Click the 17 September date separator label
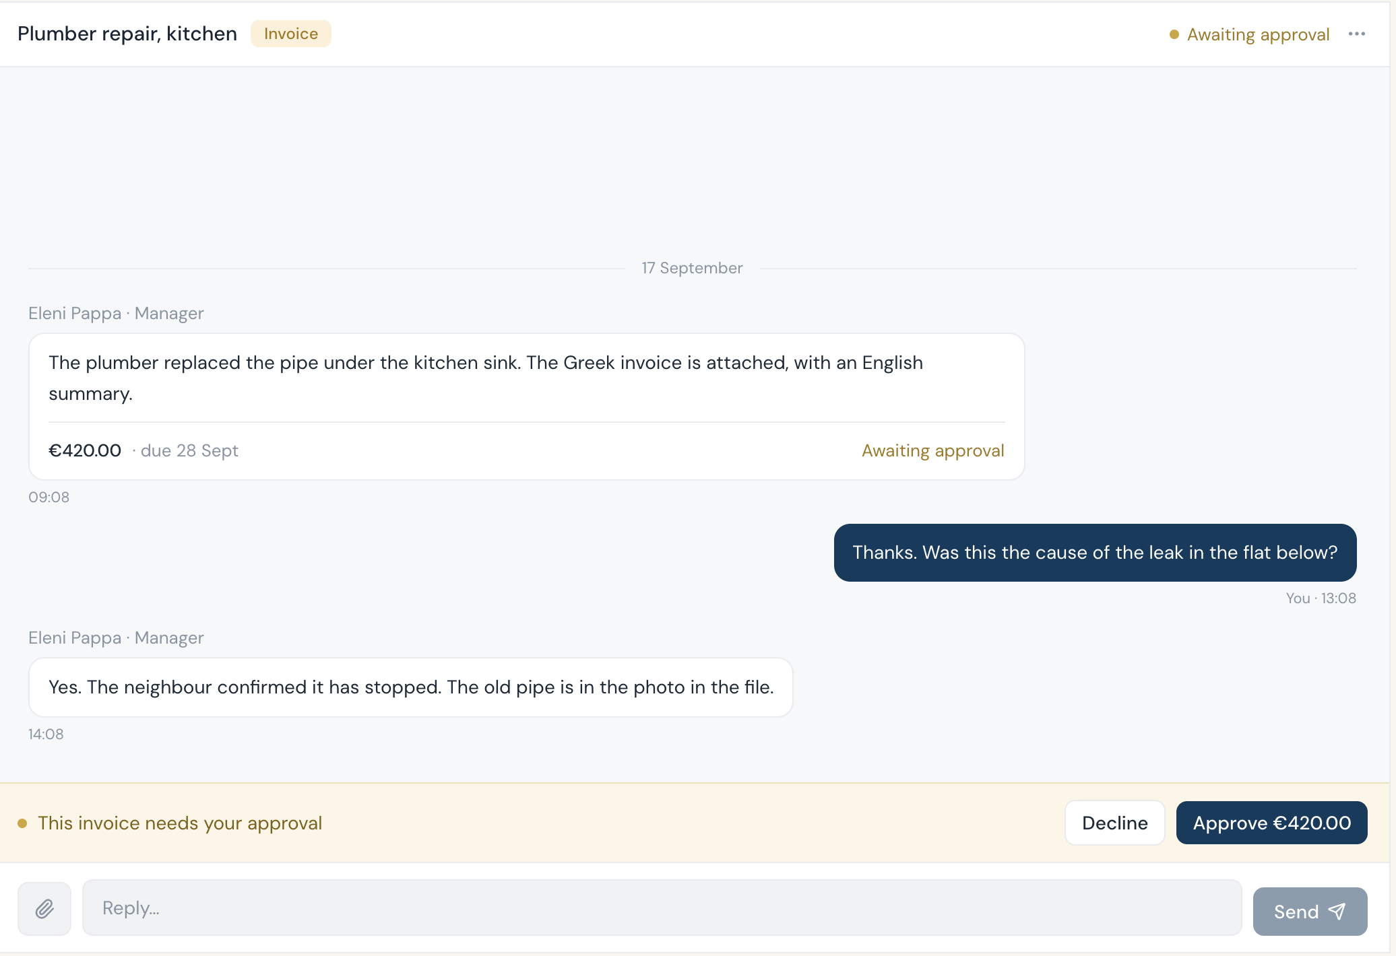Image resolution: width=1396 pixels, height=956 pixels. tap(692, 268)
